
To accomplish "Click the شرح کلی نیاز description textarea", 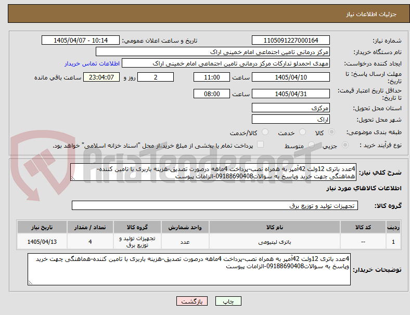I will 213,172.
